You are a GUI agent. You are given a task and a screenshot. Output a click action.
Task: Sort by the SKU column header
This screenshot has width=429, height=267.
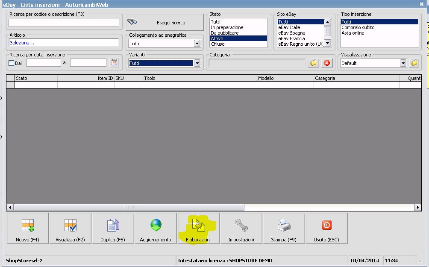[x=129, y=78]
